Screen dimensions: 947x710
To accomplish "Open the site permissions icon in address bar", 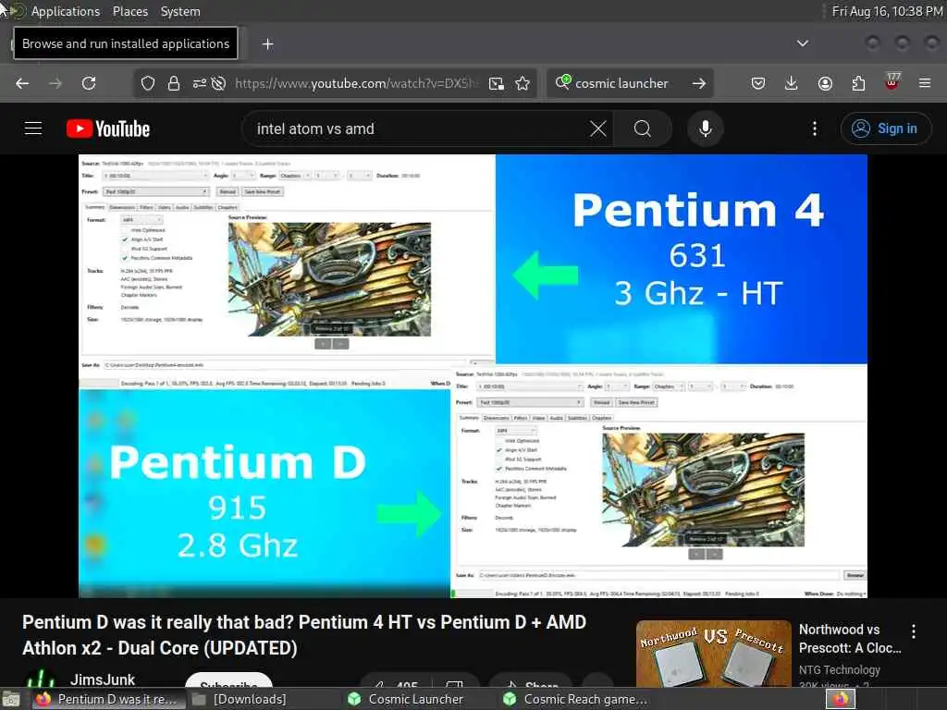I will pos(200,83).
